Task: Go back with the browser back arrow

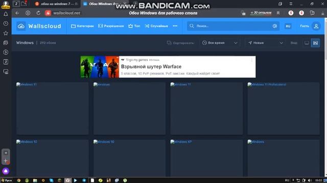Action: pyautogui.click(x=17, y=13)
